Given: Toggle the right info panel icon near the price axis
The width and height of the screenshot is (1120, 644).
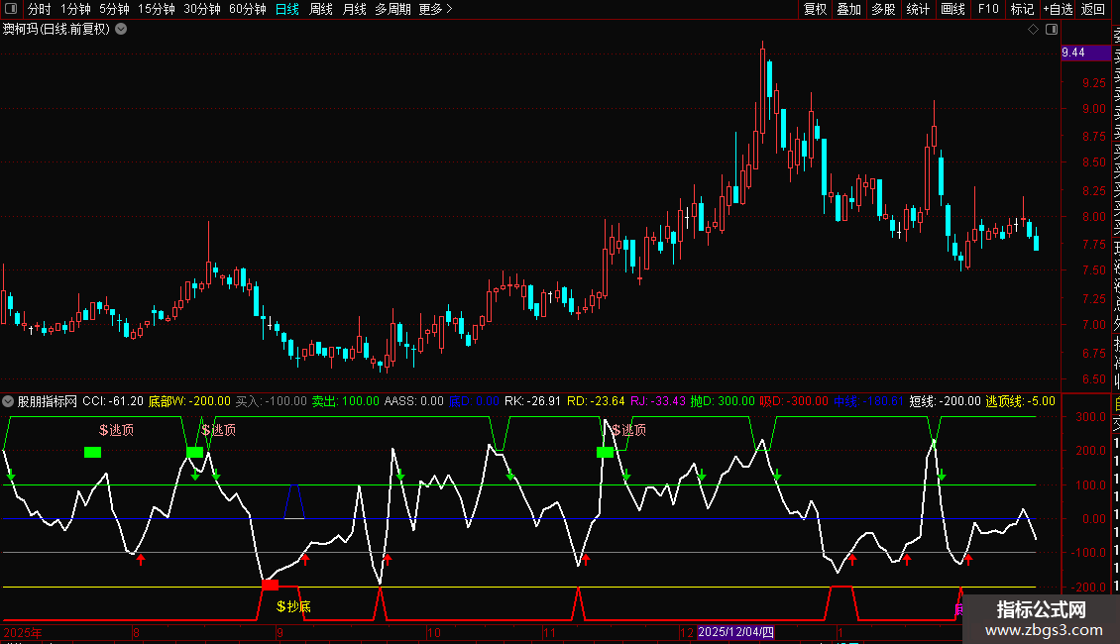Looking at the screenshot, I should [x=1052, y=30].
